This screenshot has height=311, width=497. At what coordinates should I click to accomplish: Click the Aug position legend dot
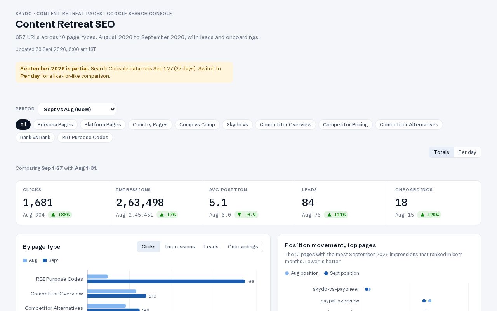coord(287,273)
